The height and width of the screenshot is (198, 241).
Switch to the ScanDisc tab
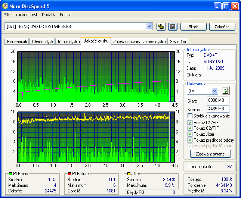point(178,41)
